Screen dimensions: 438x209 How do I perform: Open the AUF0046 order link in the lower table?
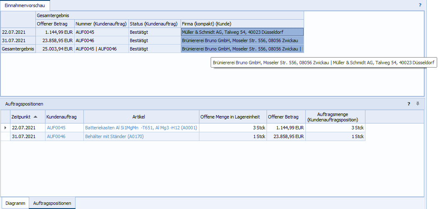(x=56, y=136)
